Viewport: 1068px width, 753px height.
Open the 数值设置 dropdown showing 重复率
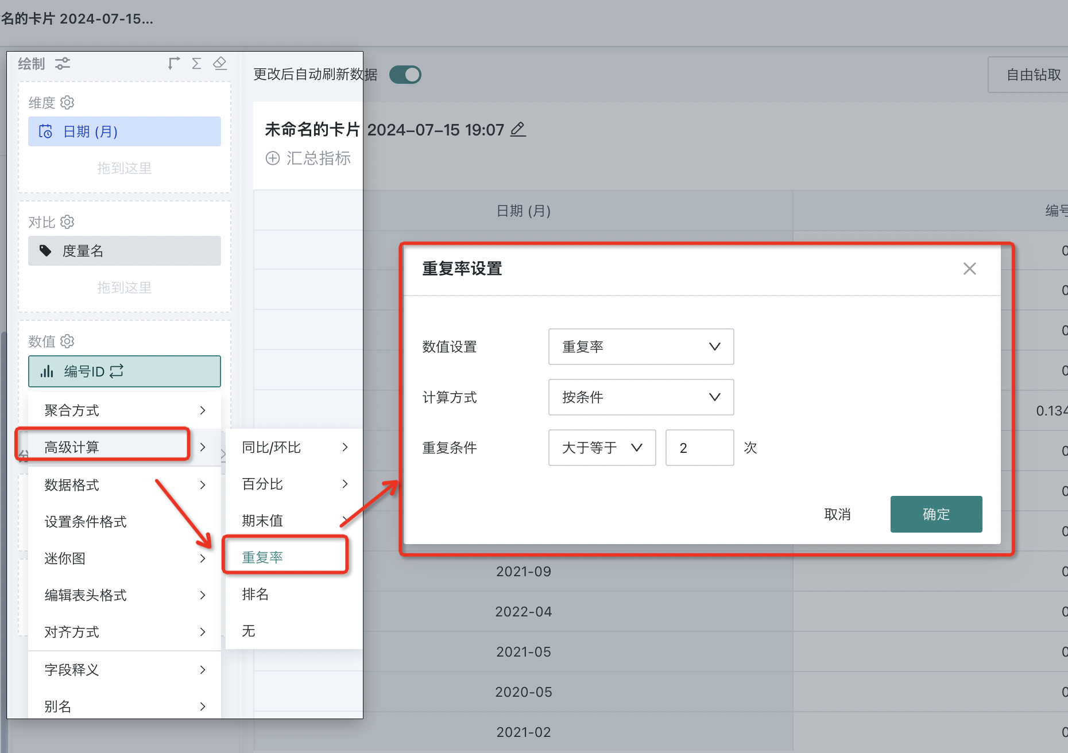point(641,347)
